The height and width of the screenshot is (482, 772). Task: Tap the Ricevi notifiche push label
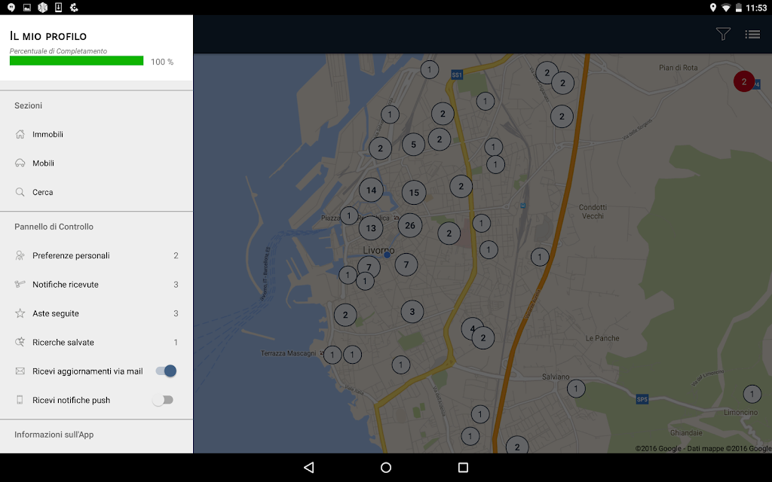tap(72, 400)
